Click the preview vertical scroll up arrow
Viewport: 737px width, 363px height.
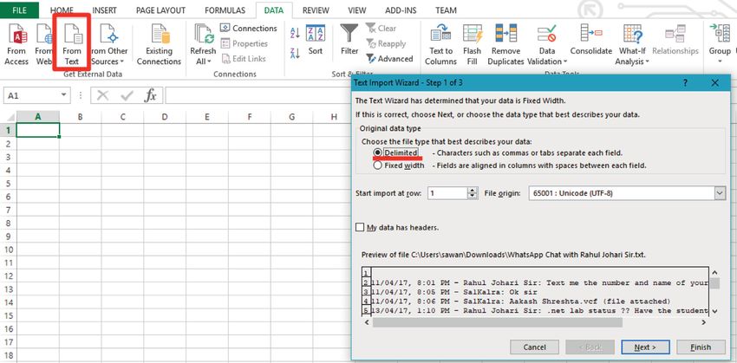click(714, 272)
